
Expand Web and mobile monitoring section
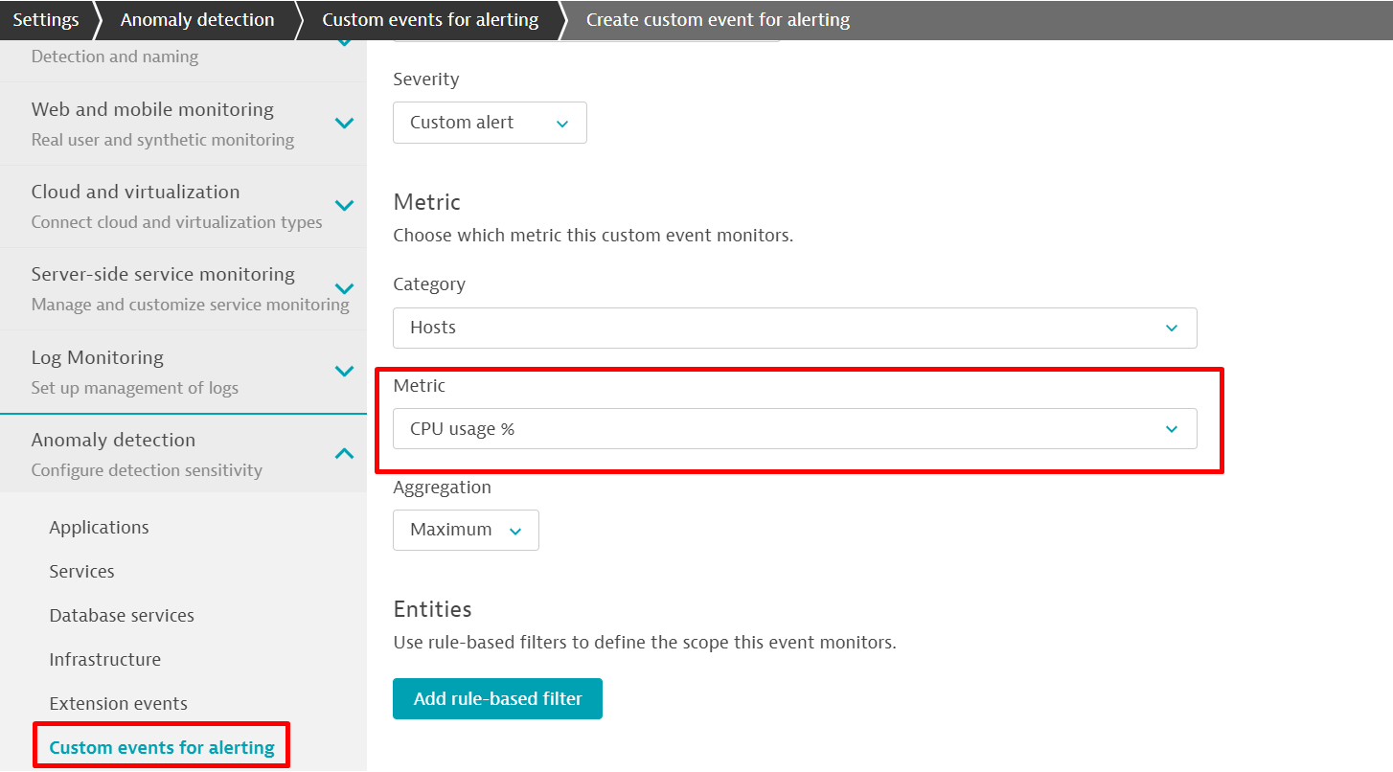(x=344, y=124)
